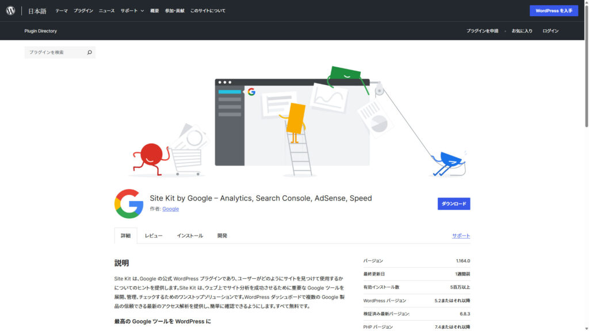Focus the プラグインを検索 search field
589x331 pixels.
point(55,52)
